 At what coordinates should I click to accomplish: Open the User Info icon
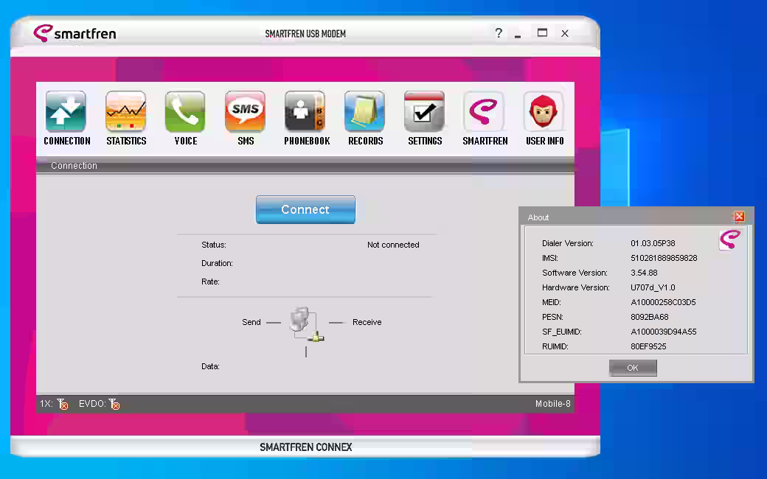click(x=544, y=112)
